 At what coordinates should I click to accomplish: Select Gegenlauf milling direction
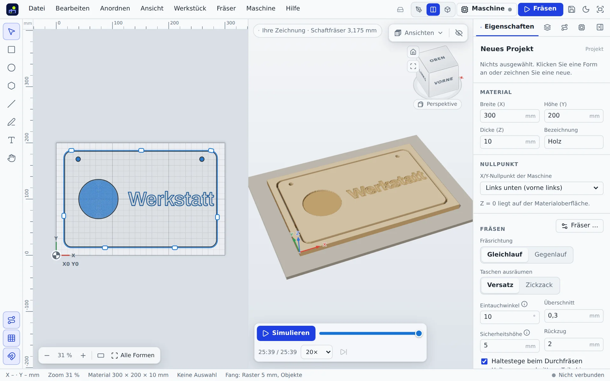point(550,255)
